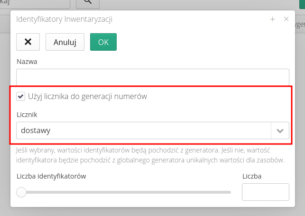The image size is (305, 216).
Task: Click the magnifier search icon
Action: pyautogui.click(x=88, y=2)
